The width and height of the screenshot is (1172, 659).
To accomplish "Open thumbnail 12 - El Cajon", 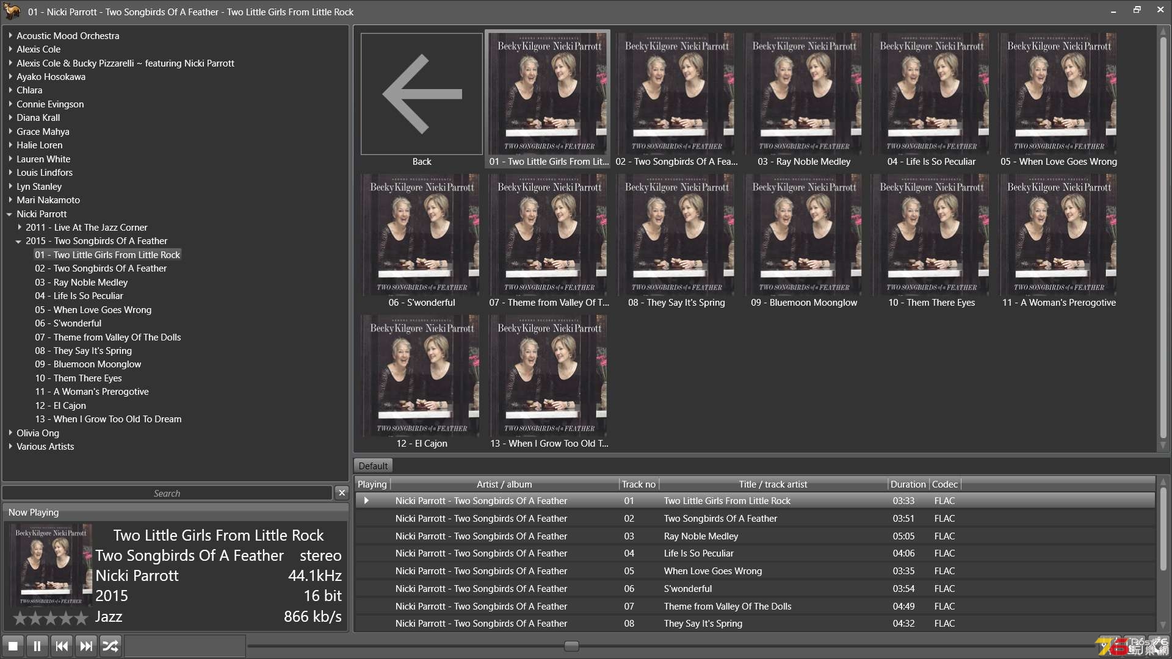I will coord(422,381).
